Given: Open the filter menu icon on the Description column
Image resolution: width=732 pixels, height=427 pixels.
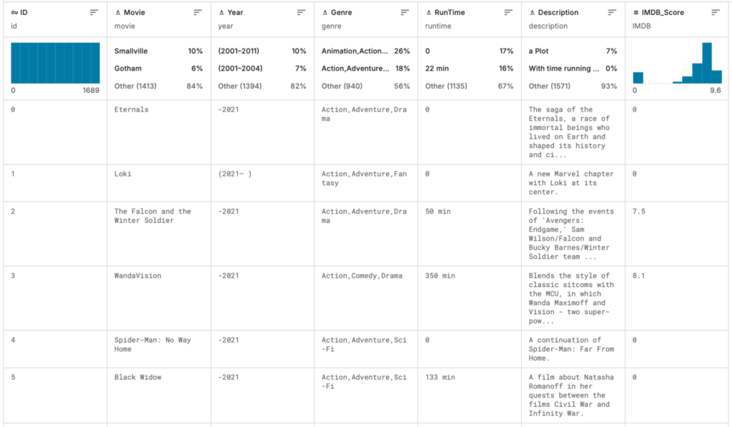Looking at the screenshot, I should pyautogui.click(x=610, y=11).
